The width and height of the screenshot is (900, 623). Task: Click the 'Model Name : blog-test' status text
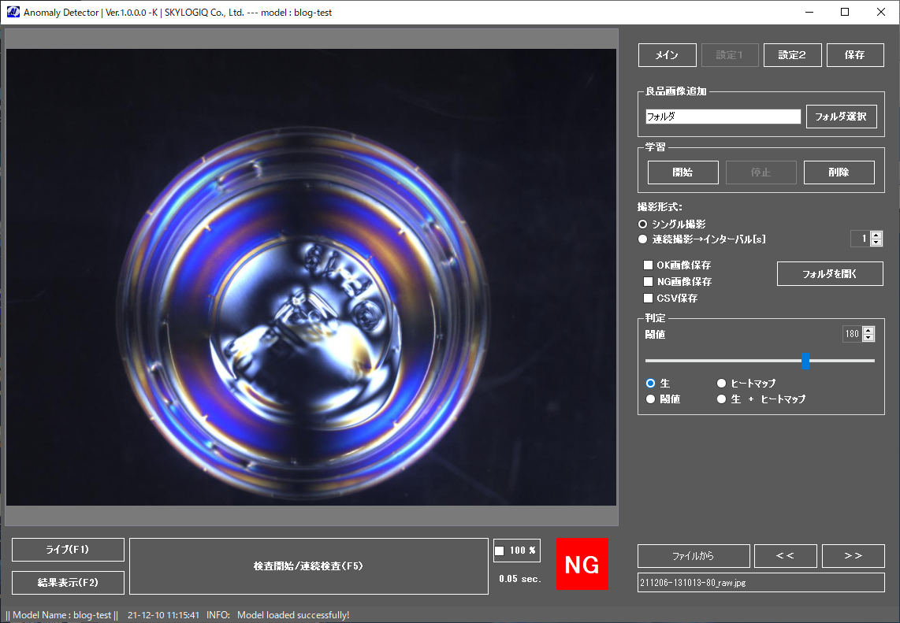click(x=62, y=615)
